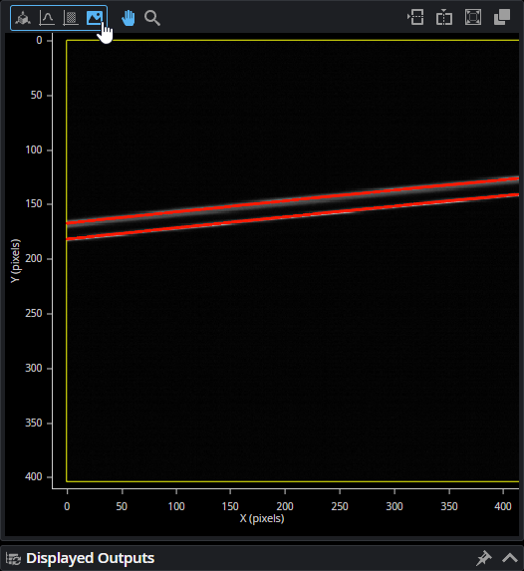Click the upper red detected line

point(293,200)
